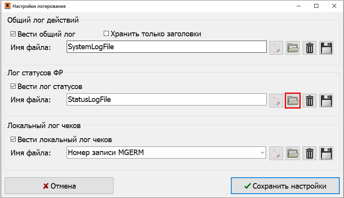This screenshot has height=198, width=344.
Task: Delete the general action log
Action: coord(310,48)
